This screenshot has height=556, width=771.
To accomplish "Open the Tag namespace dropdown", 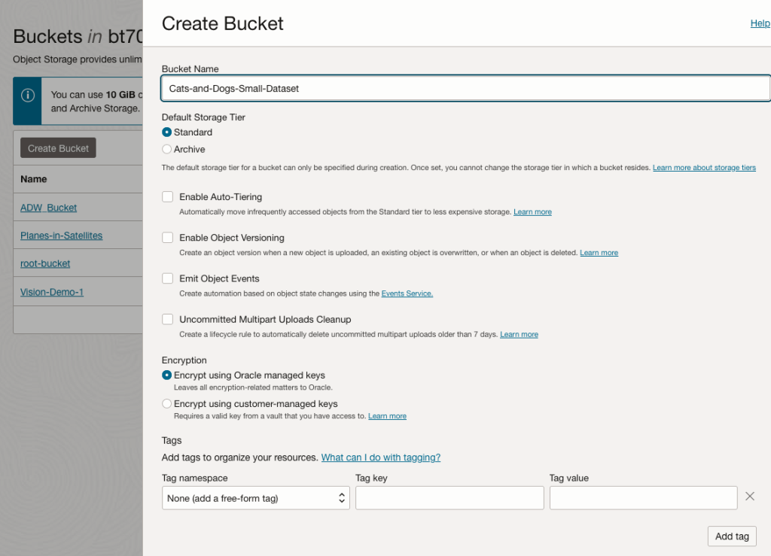I will coord(255,498).
